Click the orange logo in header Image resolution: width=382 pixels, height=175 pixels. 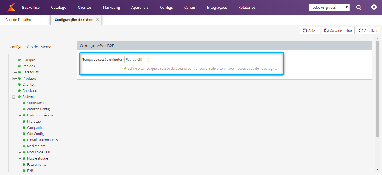11,7
